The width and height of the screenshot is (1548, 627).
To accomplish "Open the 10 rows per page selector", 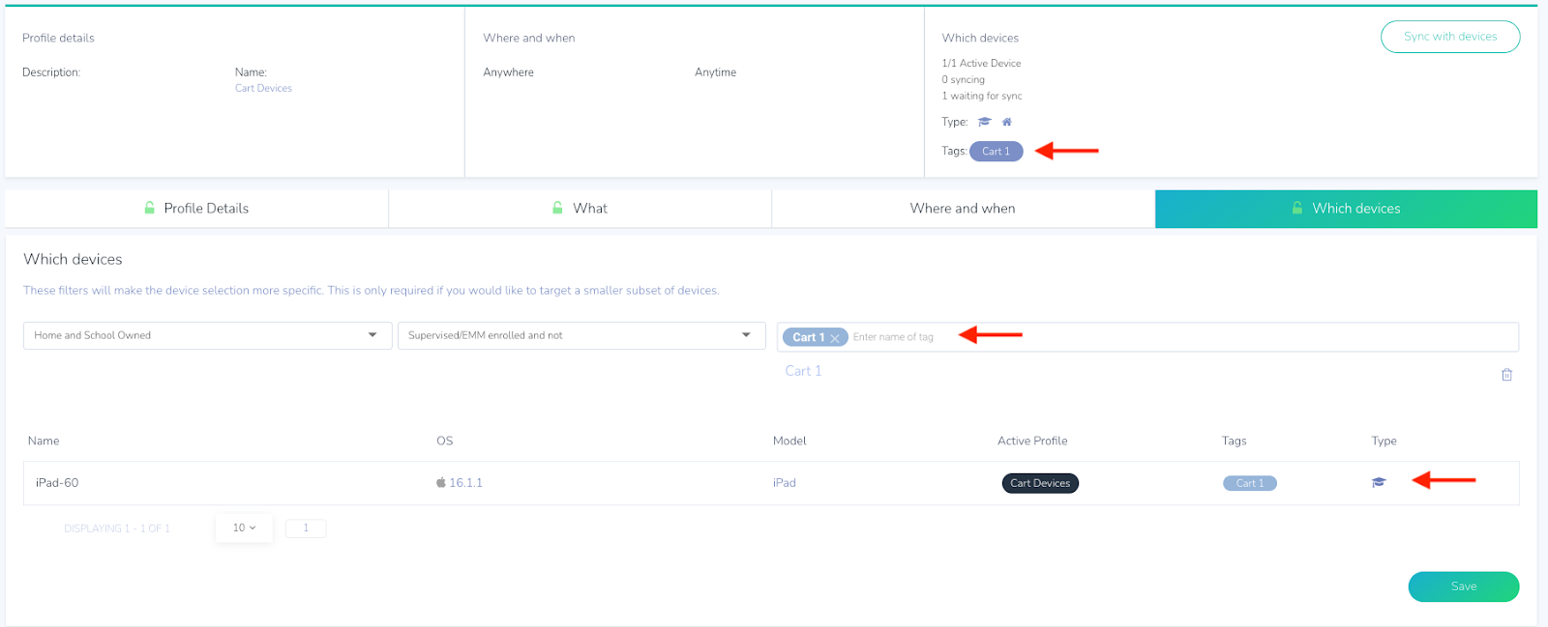I will tap(244, 527).
